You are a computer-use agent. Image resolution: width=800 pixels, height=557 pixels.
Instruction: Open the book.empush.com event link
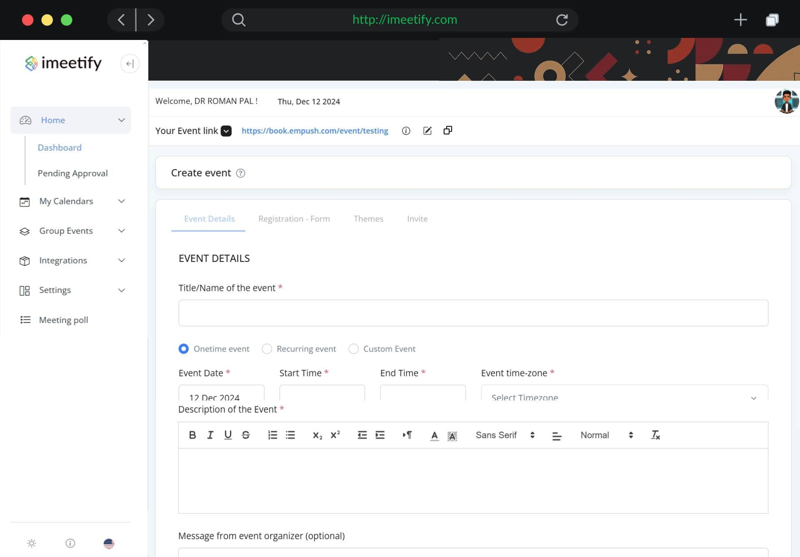[315, 131]
